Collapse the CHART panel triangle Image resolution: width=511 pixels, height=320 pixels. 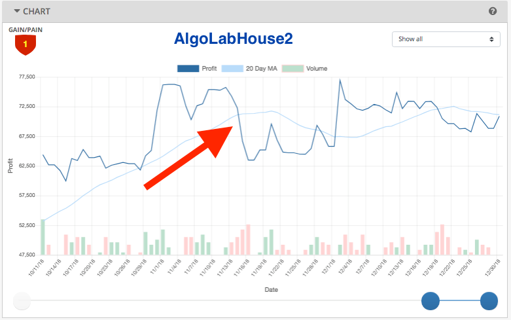[x=17, y=11]
